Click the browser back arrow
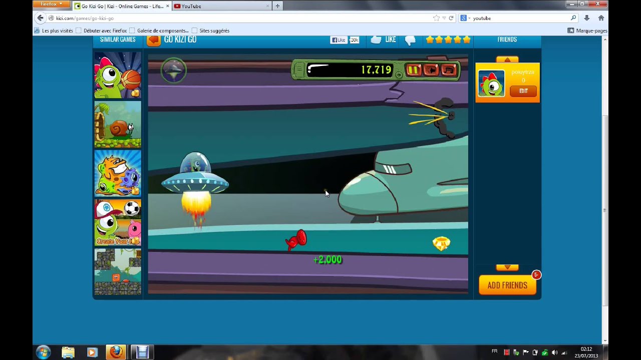 pos(41,18)
